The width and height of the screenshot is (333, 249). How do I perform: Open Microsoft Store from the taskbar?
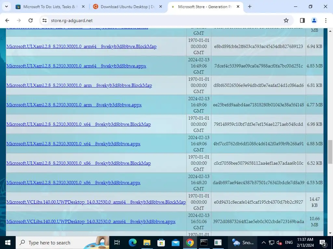coord(161,243)
